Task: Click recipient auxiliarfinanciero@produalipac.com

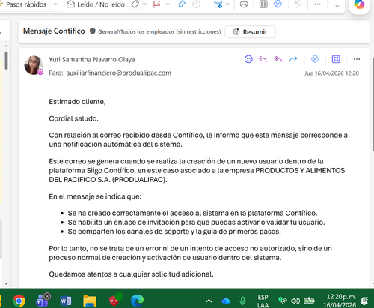Action: tap(118, 73)
